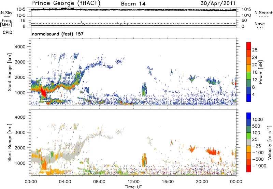
Task: Click the date '30/Apr/2011'
Action: tap(218, 3)
